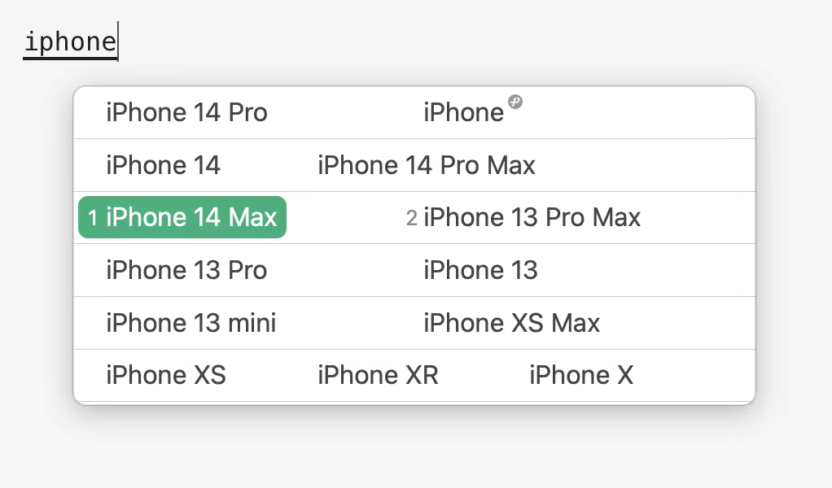Pick the iPhone 13 candidate
The width and height of the screenshot is (832, 488).
point(480,270)
